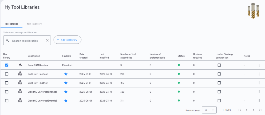265x115 pixels.
Task: Click the CloudNC logo icon for Built-in v1 (inches)
Action: [20, 73]
